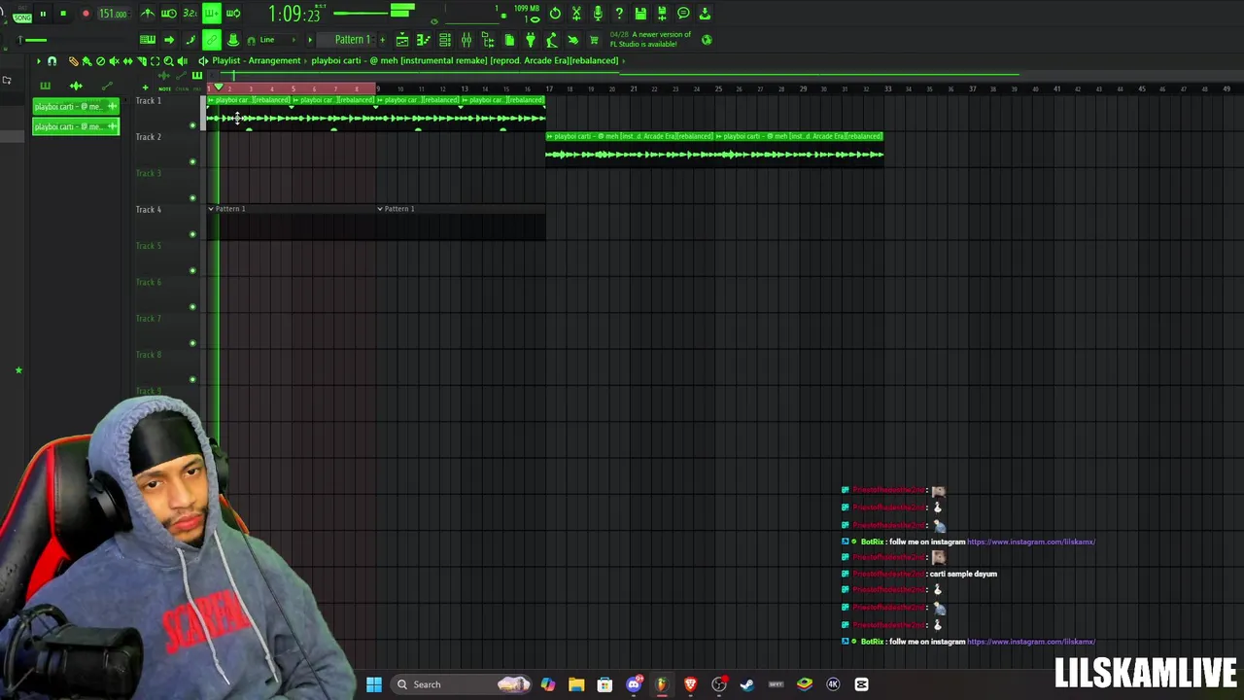Image resolution: width=1244 pixels, height=700 pixels.
Task: Mute Track 4 using its green LED
Action: (192, 234)
